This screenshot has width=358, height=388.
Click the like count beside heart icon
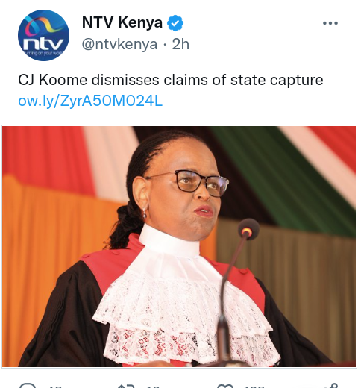tap(254, 387)
